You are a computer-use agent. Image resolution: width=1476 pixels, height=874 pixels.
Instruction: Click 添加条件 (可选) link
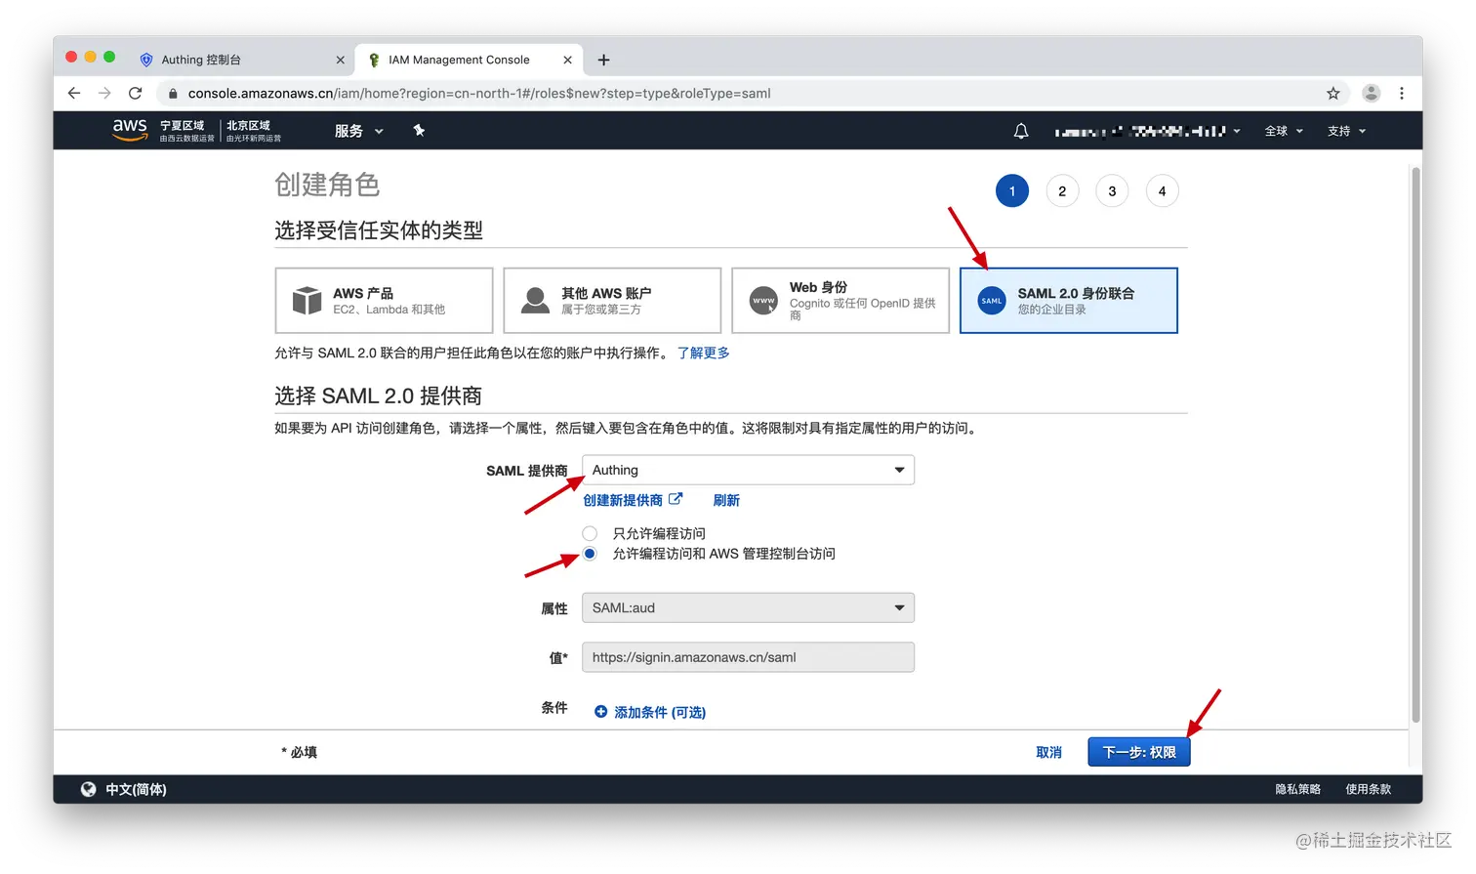[x=660, y=713]
